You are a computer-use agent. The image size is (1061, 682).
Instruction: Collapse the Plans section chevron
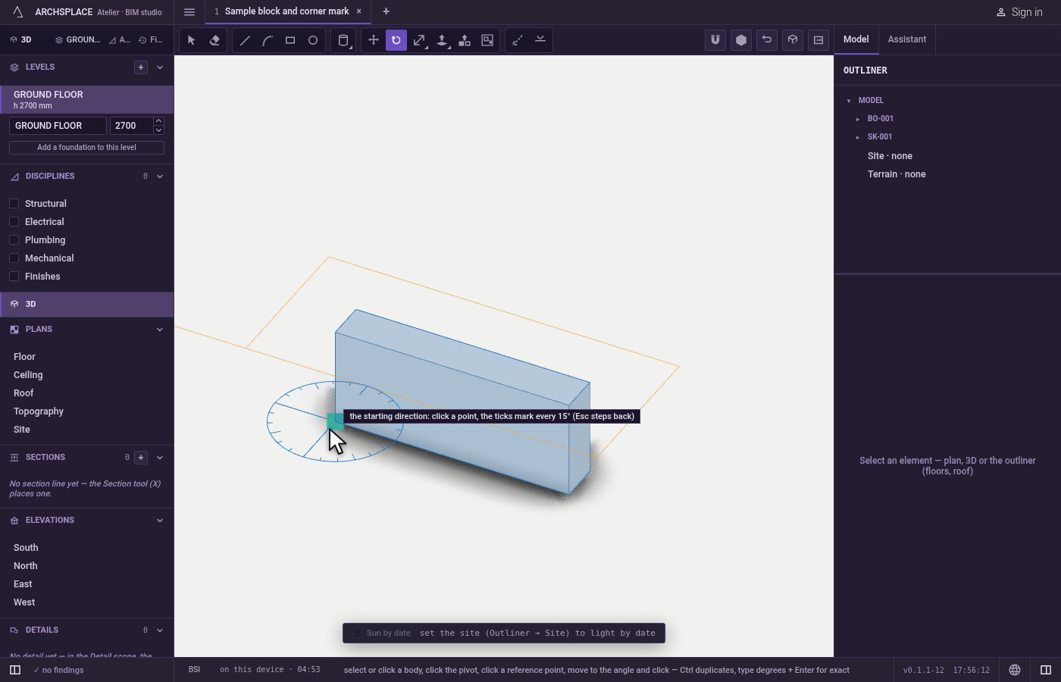[x=160, y=330]
